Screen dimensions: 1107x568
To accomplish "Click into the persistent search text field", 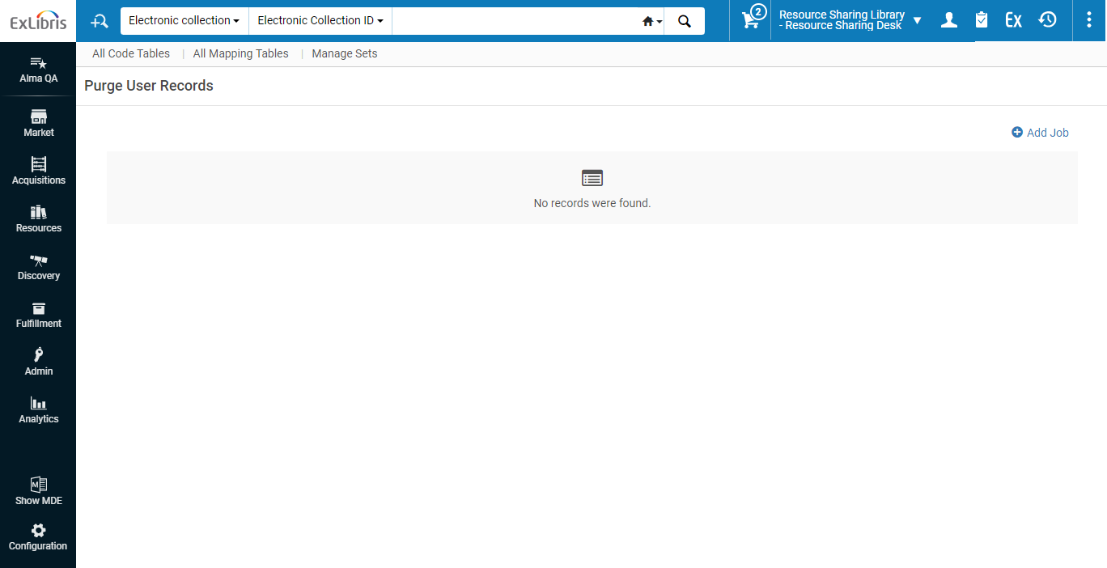I will coord(515,21).
